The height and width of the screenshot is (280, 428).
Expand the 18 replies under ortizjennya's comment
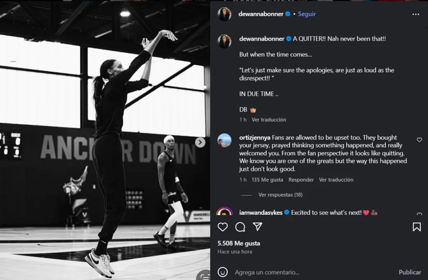pos(280,195)
